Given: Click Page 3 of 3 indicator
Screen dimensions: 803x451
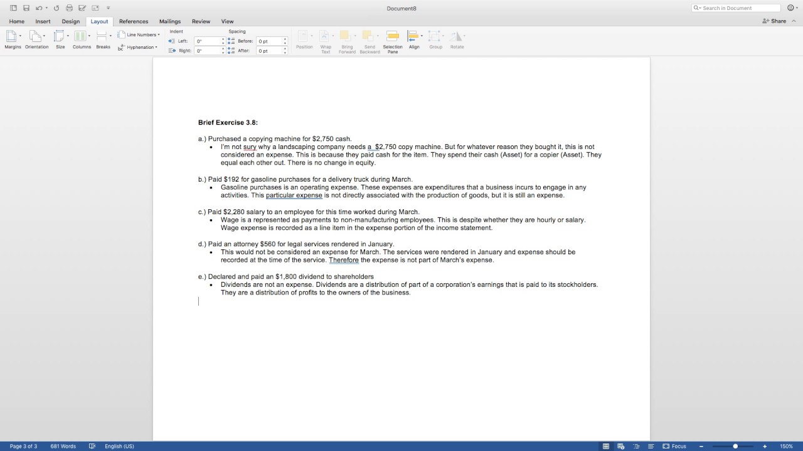Looking at the screenshot, I should (23, 446).
